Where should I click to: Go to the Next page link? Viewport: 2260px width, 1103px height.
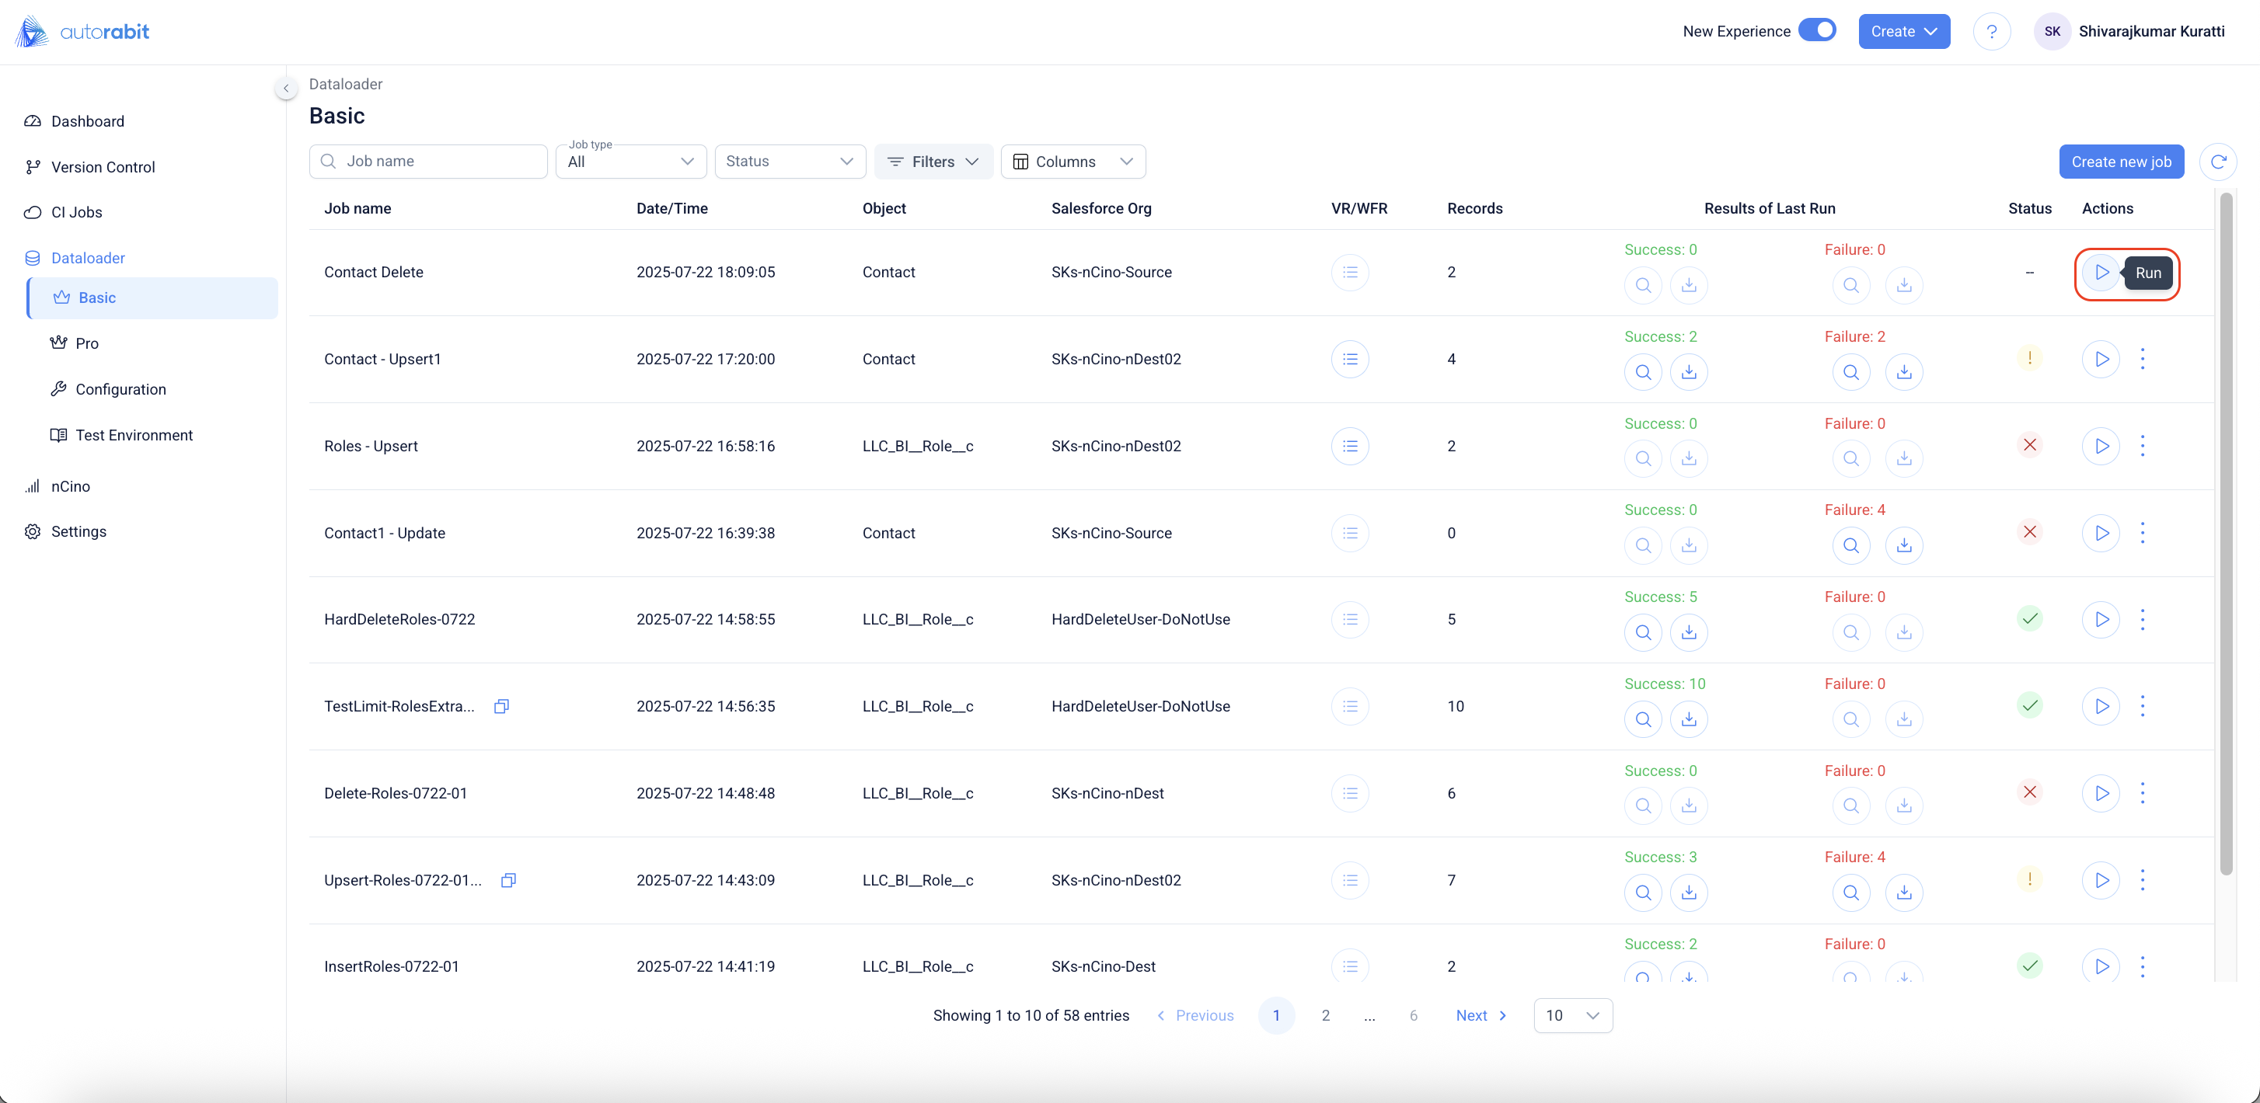pyautogui.click(x=1481, y=1015)
